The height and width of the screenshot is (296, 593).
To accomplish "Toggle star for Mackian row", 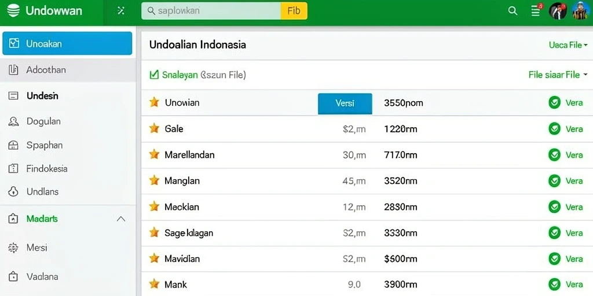I will tap(154, 206).
